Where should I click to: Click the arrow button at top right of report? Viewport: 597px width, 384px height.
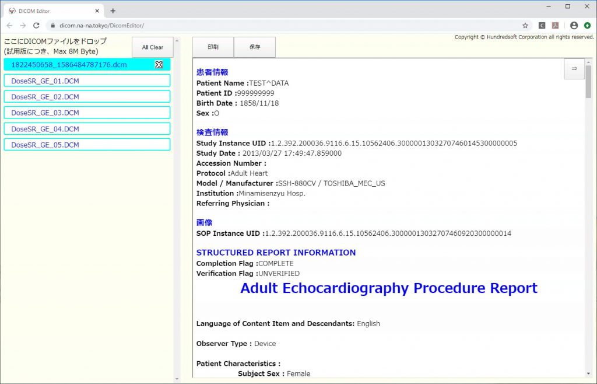coord(574,69)
